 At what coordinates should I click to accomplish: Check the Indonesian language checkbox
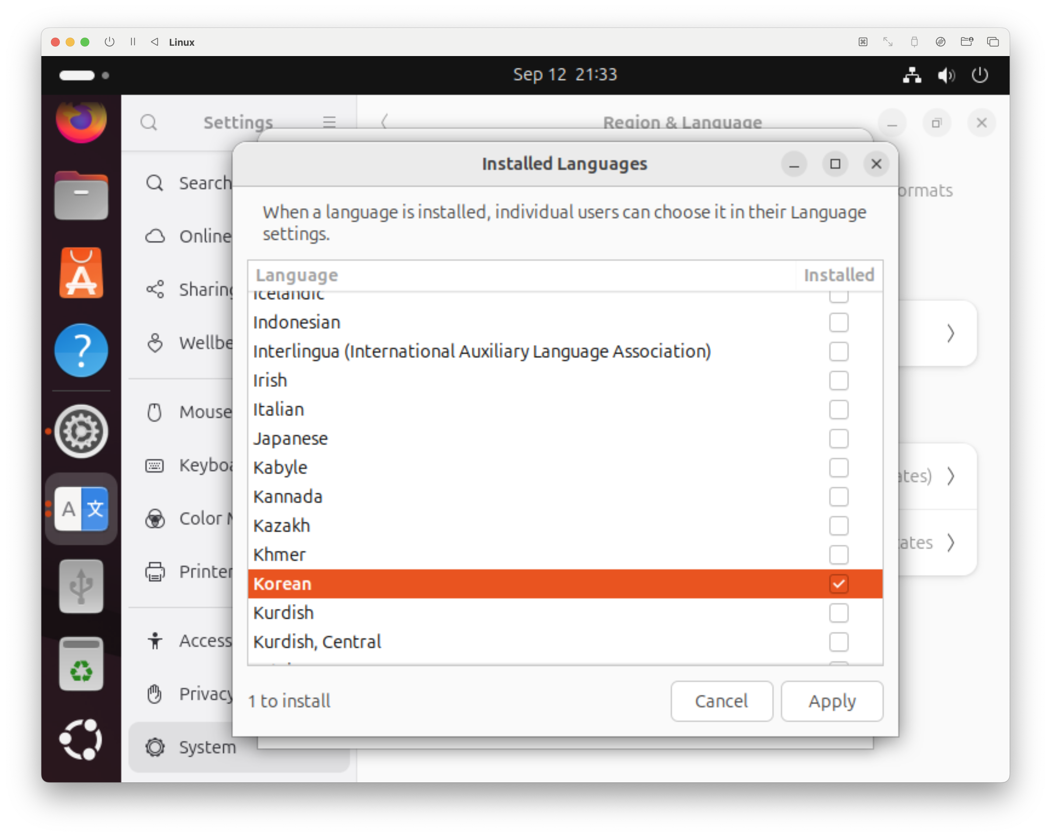click(838, 322)
